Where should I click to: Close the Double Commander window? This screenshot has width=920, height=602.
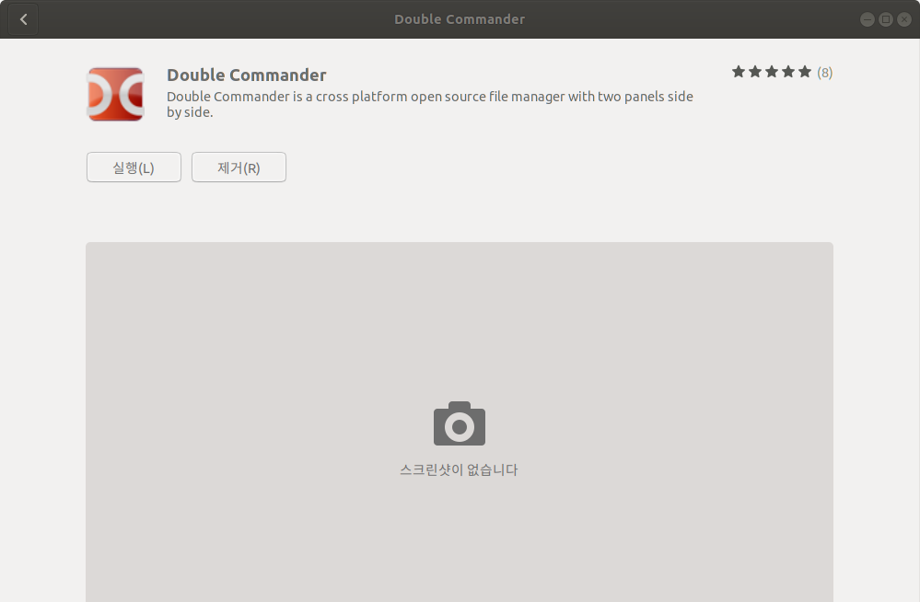[x=904, y=19]
